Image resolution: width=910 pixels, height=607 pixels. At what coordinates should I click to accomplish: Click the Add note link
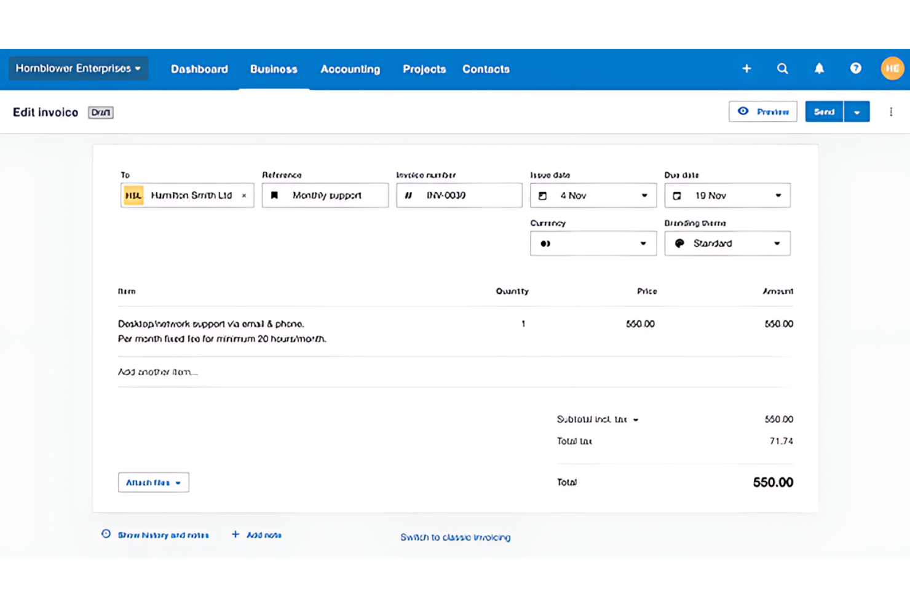(264, 535)
